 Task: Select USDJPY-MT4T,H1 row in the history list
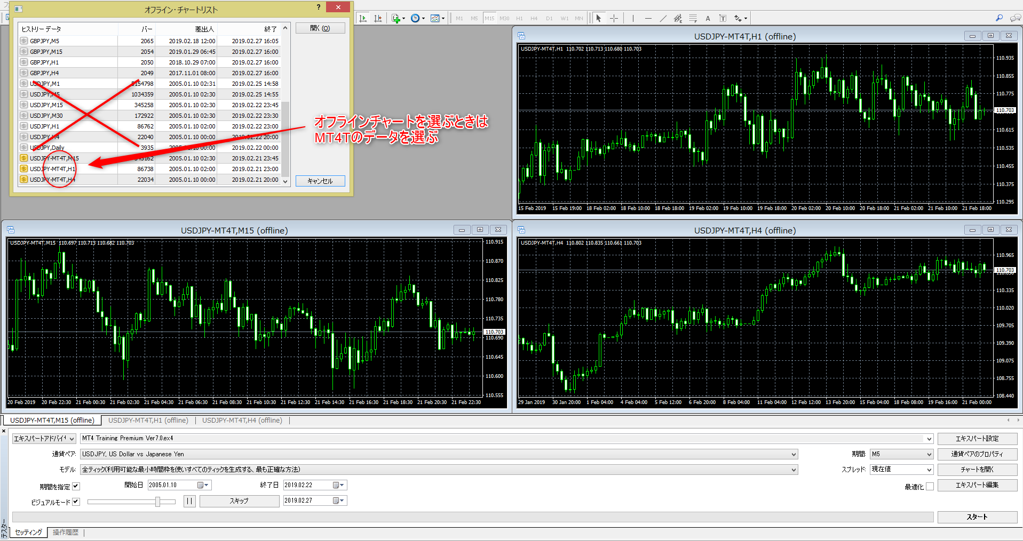coord(149,169)
